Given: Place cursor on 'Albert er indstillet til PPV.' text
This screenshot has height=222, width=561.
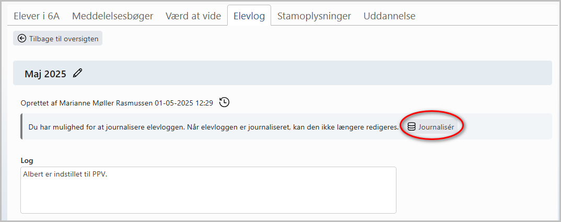Looking at the screenshot, I should [65, 175].
